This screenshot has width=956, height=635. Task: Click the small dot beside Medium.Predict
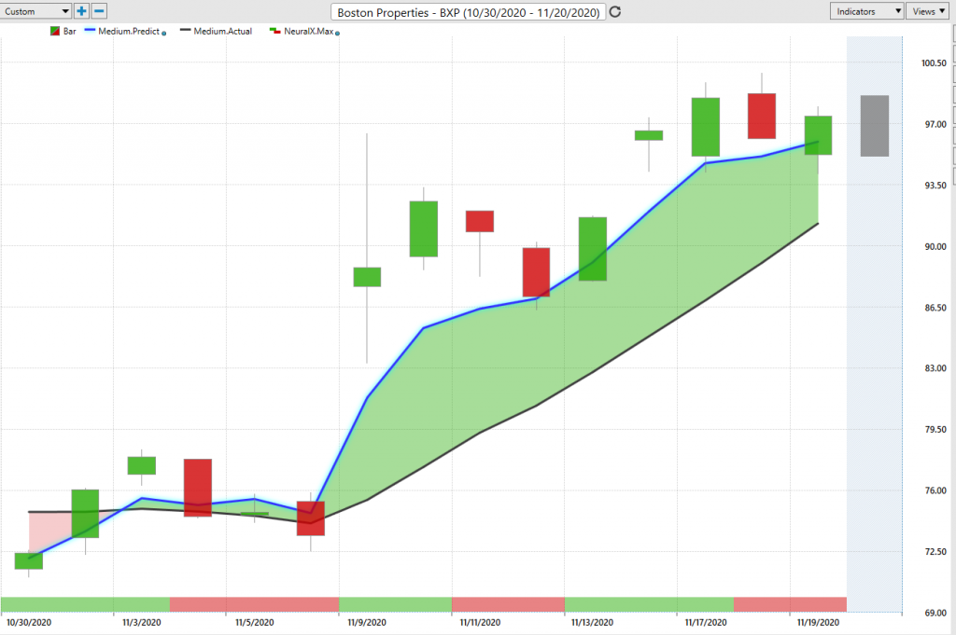pyautogui.click(x=164, y=34)
